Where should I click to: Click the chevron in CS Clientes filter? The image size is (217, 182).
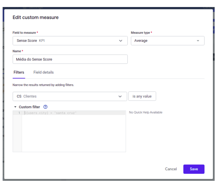coord(120,96)
